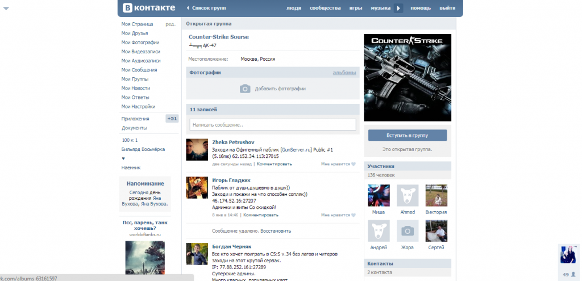Open member Ahmed's default avatar
Screen dimensions: 582x281
tap(408, 195)
